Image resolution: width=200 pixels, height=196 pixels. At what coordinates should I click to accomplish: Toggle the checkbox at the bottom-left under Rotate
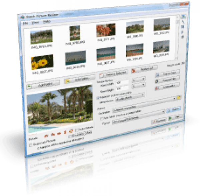click(30, 145)
